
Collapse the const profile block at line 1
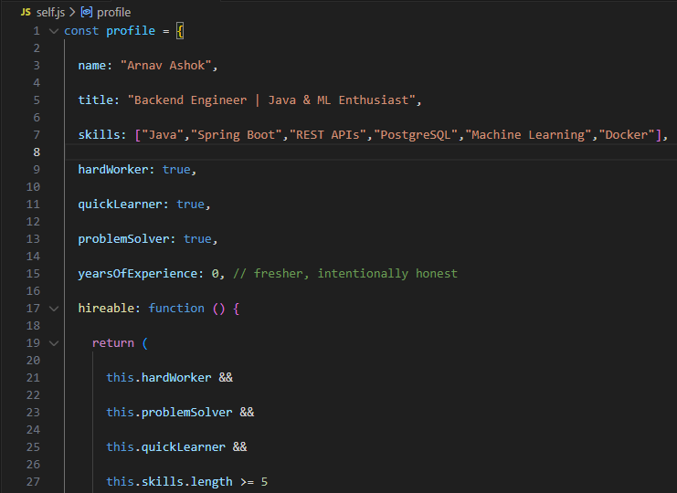coord(54,31)
